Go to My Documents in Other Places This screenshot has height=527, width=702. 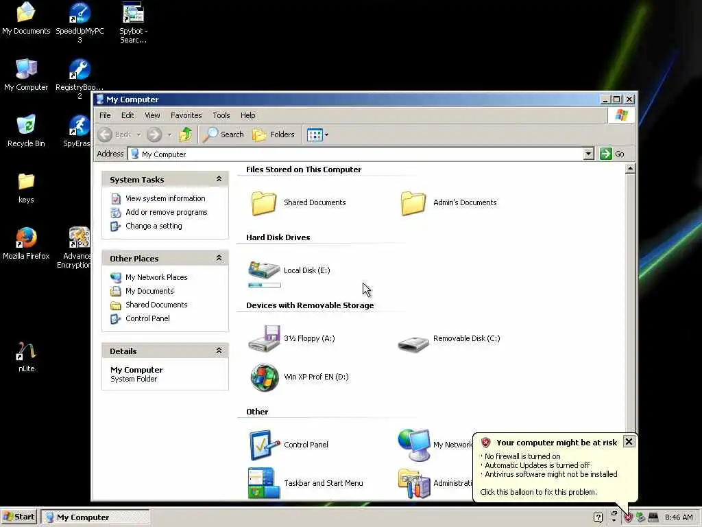tap(149, 291)
